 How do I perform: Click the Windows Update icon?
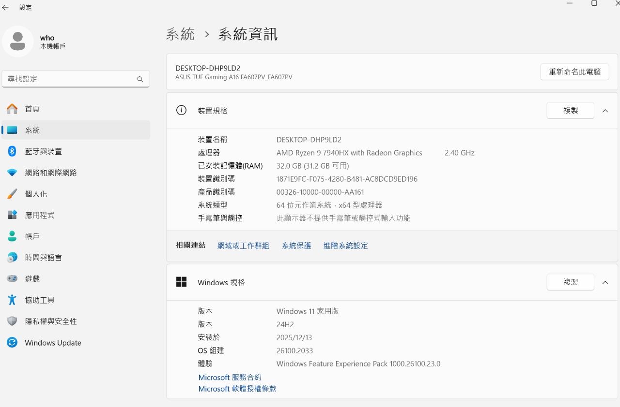point(12,343)
